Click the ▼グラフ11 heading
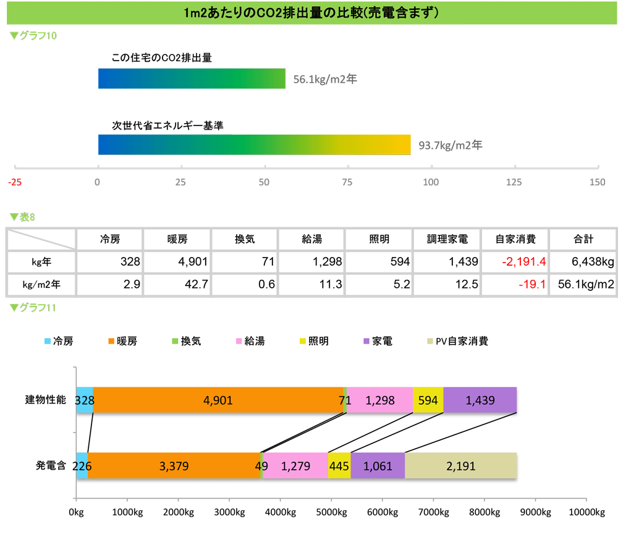618x545 pixels. (33, 308)
